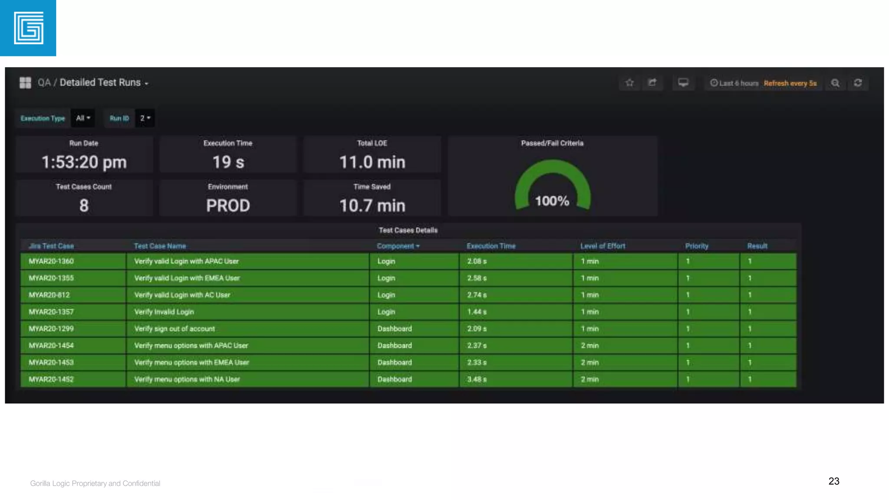This screenshot has height=500, width=889.
Task: Click the 100% Passed/Fail gauge
Action: click(552, 187)
